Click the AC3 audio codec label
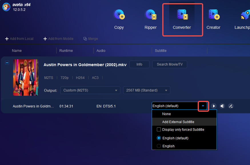This screenshot has height=165, width=250. (95, 78)
